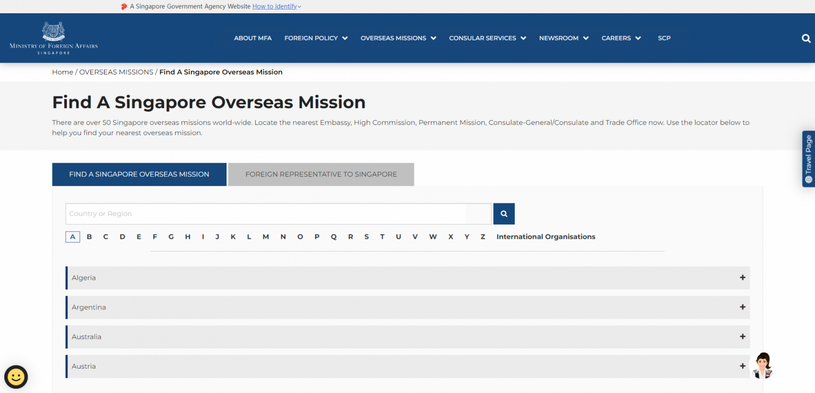
Task: Expand the Australia mission row
Action: 742,337
